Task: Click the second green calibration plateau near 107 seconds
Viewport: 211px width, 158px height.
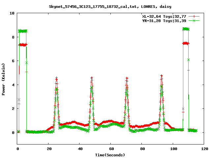Action: pos(186,29)
